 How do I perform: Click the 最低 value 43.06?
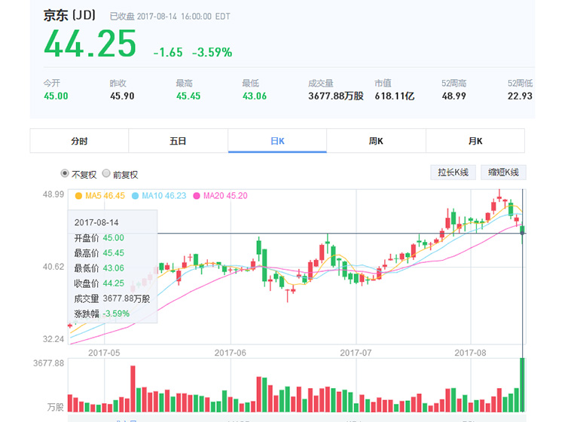(255, 96)
